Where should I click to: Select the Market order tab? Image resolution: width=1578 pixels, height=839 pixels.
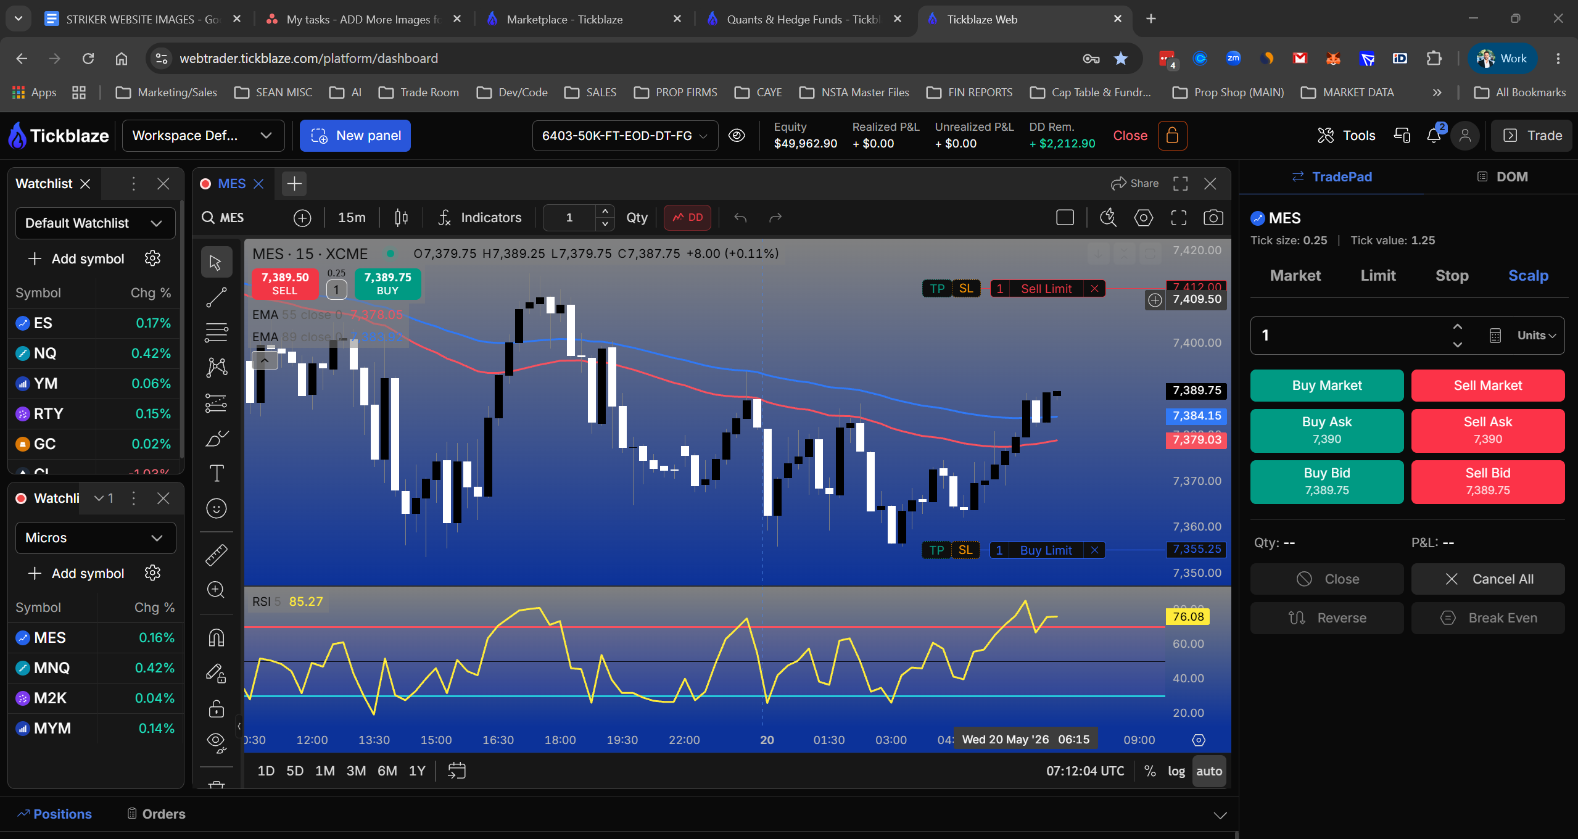point(1295,276)
